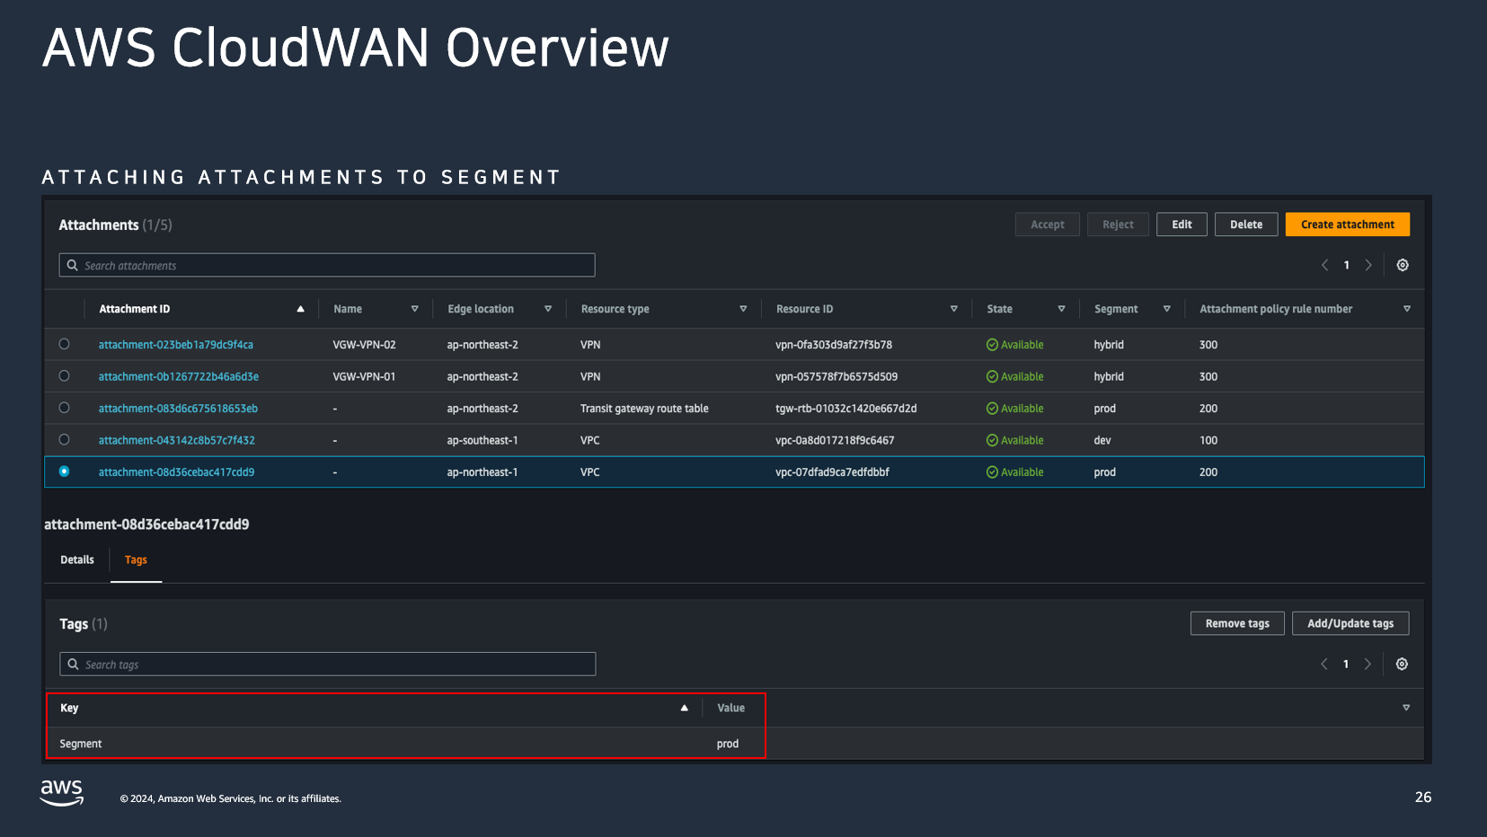Click the search icon in tags search
This screenshot has width=1487, height=837.
pyautogui.click(x=74, y=664)
